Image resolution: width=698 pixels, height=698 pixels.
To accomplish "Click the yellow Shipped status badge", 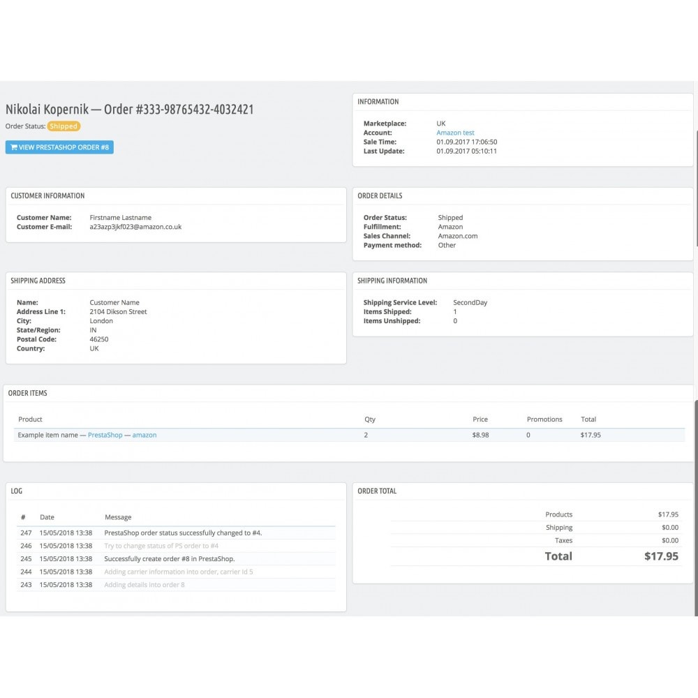I will click(x=64, y=126).
